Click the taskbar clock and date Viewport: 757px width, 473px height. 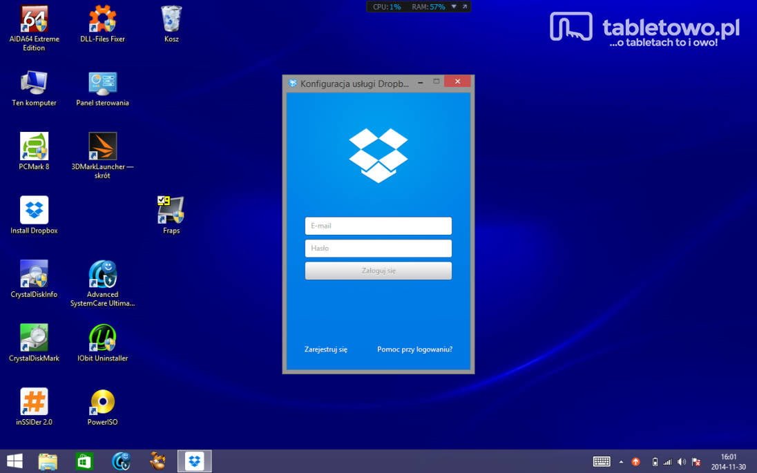729,461
